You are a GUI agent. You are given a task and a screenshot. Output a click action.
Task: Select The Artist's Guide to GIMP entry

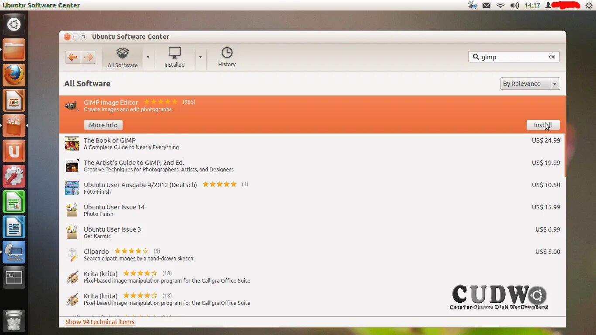click(x=312, y=166)
